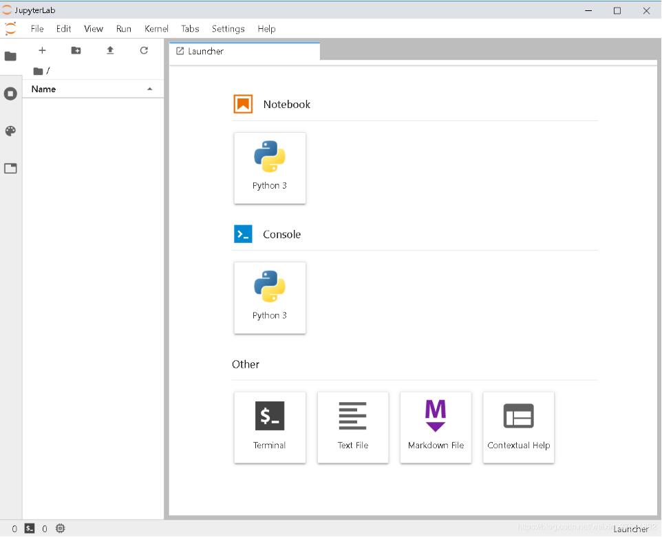
Task: Toggle the Name sort direction arrow
Action: pos(149,89)
